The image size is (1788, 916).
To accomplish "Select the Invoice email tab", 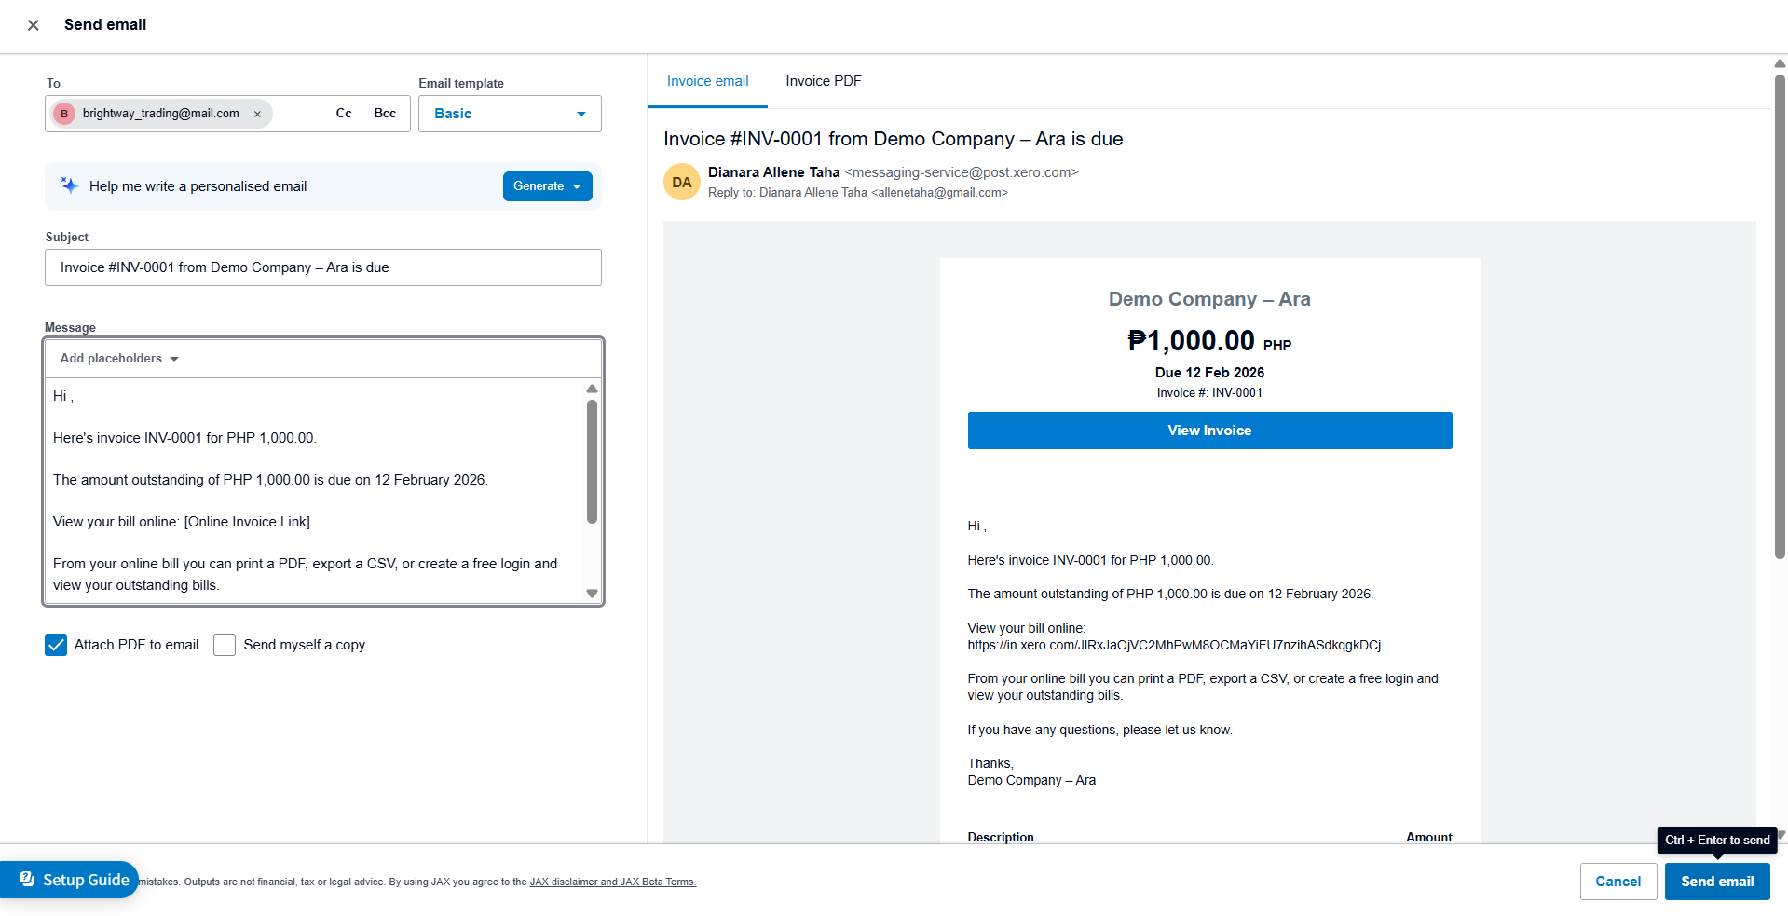I will [707, 81].
